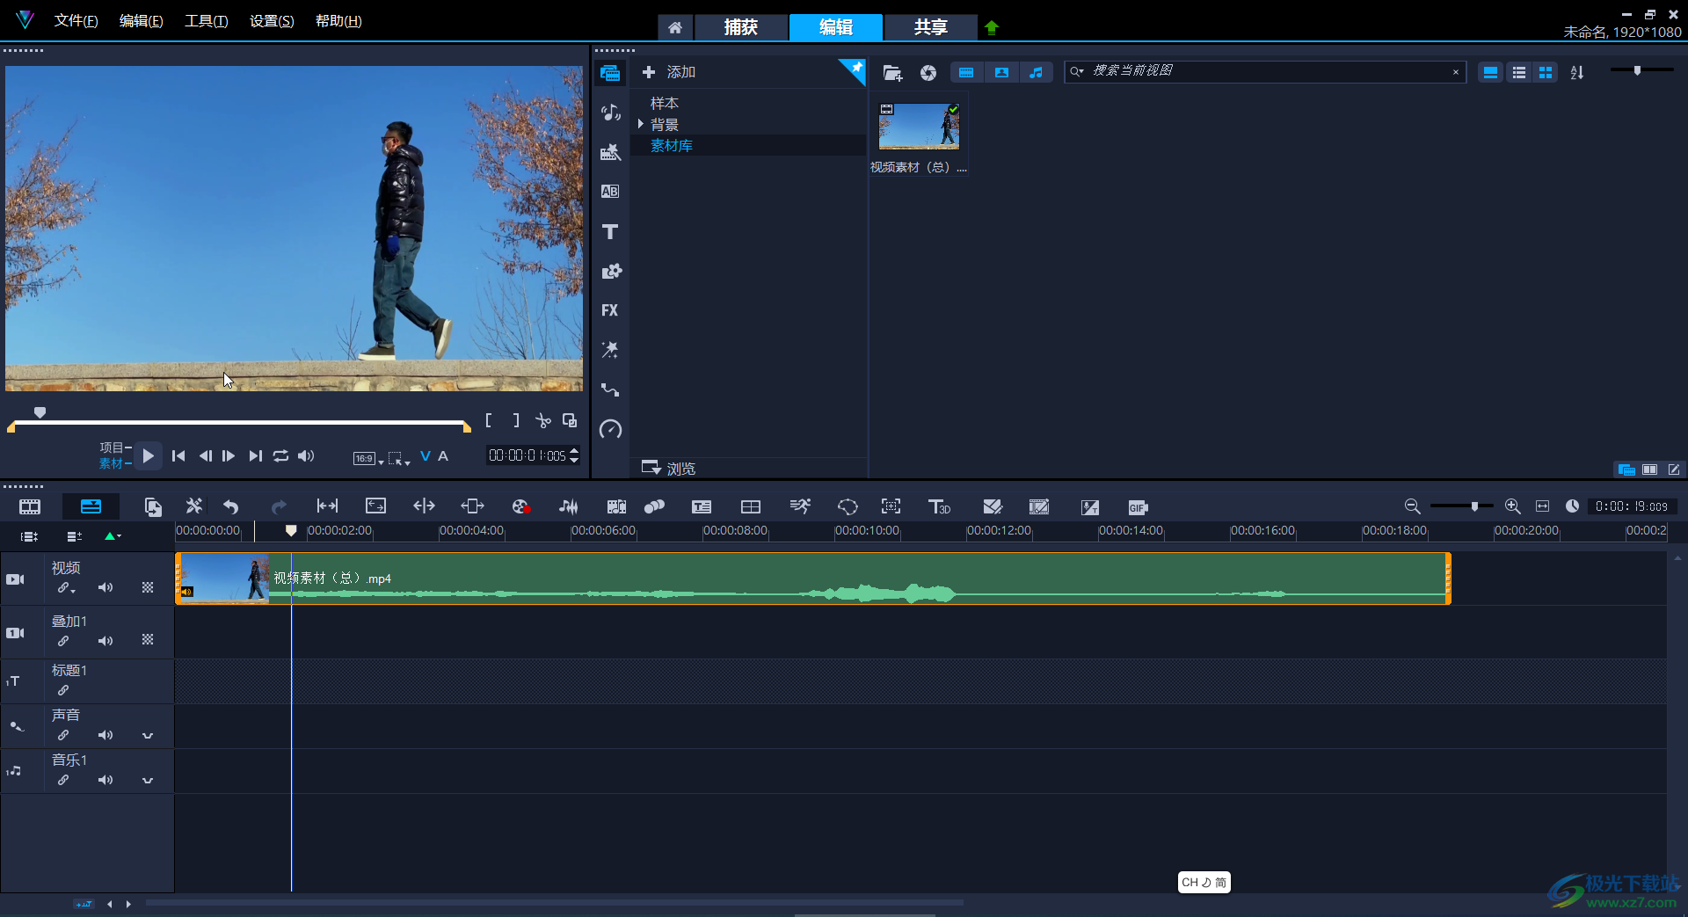Expand the 背景 folder in library tree
This screenshot has width=1688, height=917.
click(641, 124)
